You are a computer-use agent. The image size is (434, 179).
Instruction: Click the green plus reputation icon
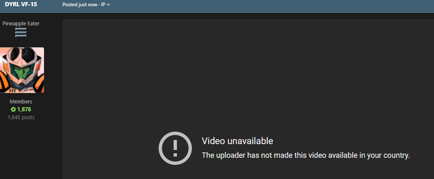pos(13,110)
